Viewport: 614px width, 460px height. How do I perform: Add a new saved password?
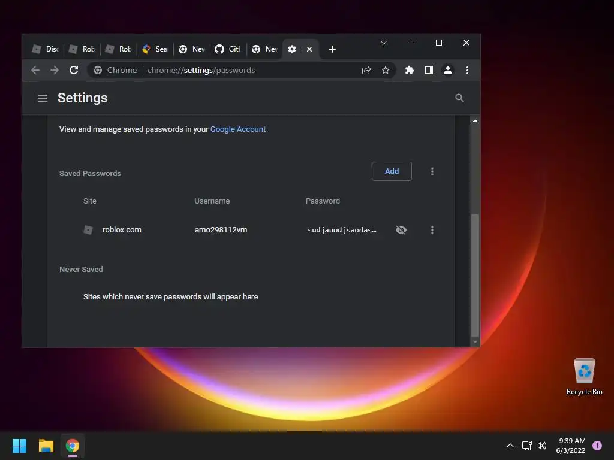392,171
